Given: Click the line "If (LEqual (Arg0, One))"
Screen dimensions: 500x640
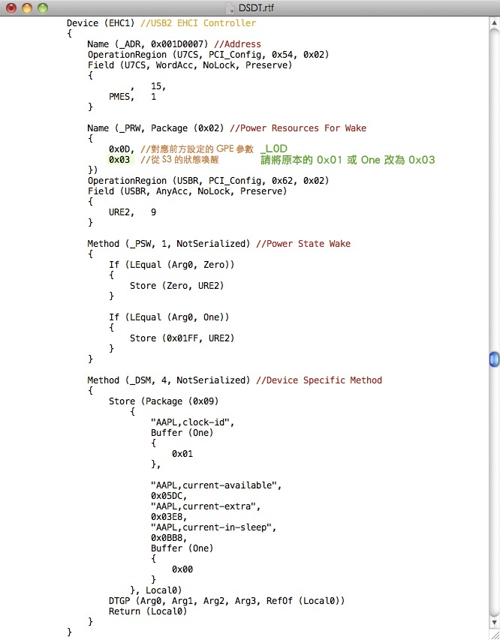Looking at the screenshot, I should coord(169,317).
